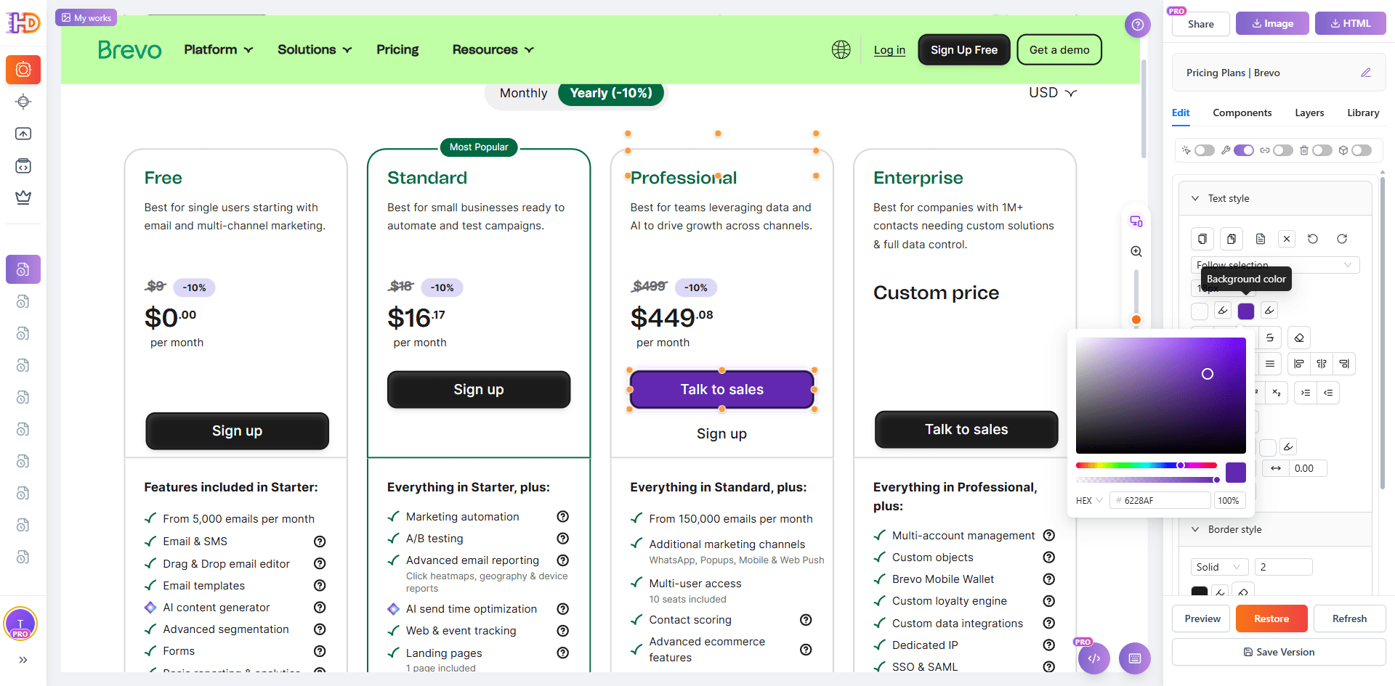Image resolution: width=1395 pixels, height=686 pixels.
Task: Open the Components tab
Action: (x=1242, y=113)
